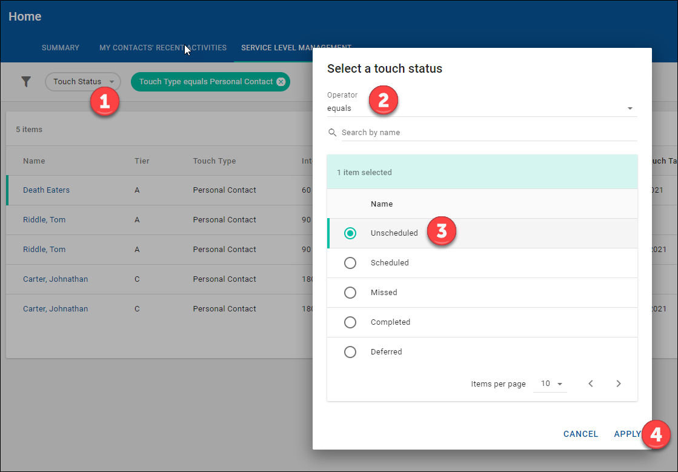Viewport: 678px width, 472px height.
Task: Open the Service Level Management tab
Action: pyautogui.click(x=296, y=47)
